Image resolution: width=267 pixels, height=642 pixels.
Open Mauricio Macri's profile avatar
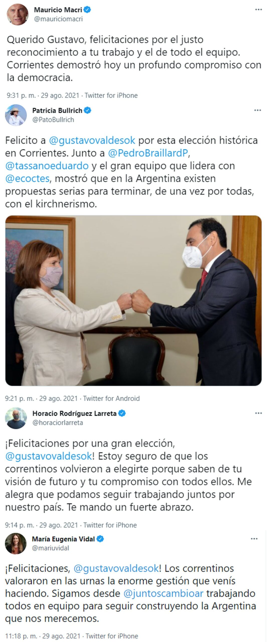pyautogui.click(x=18, y=14)
